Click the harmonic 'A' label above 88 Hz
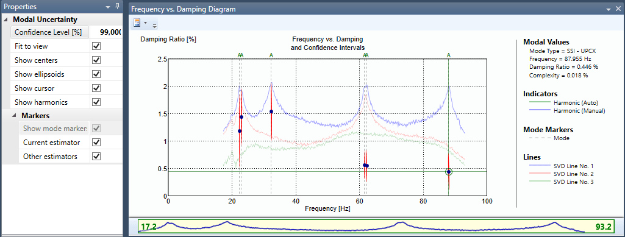 [449, 55]
